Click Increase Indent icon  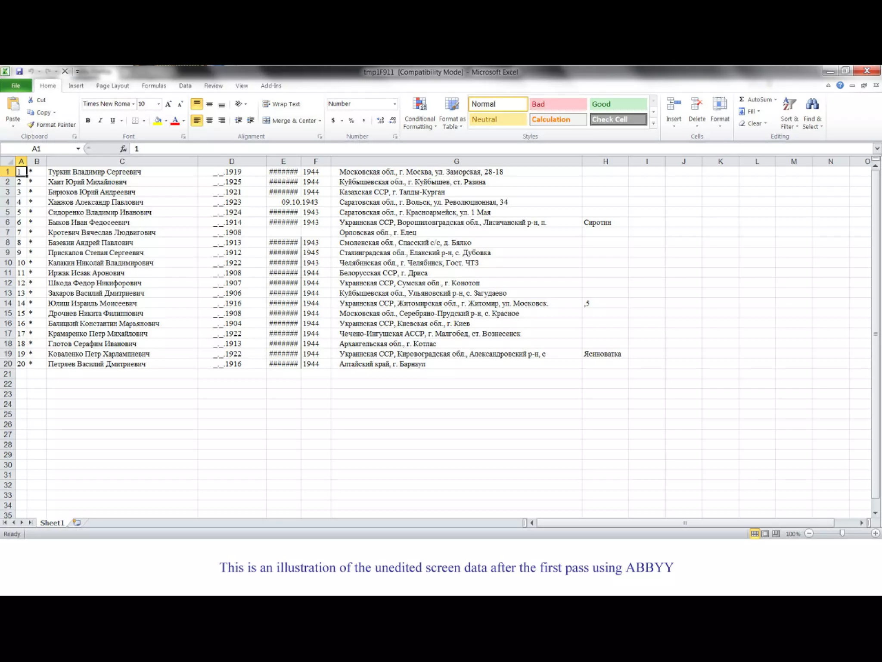pos(251,121)
